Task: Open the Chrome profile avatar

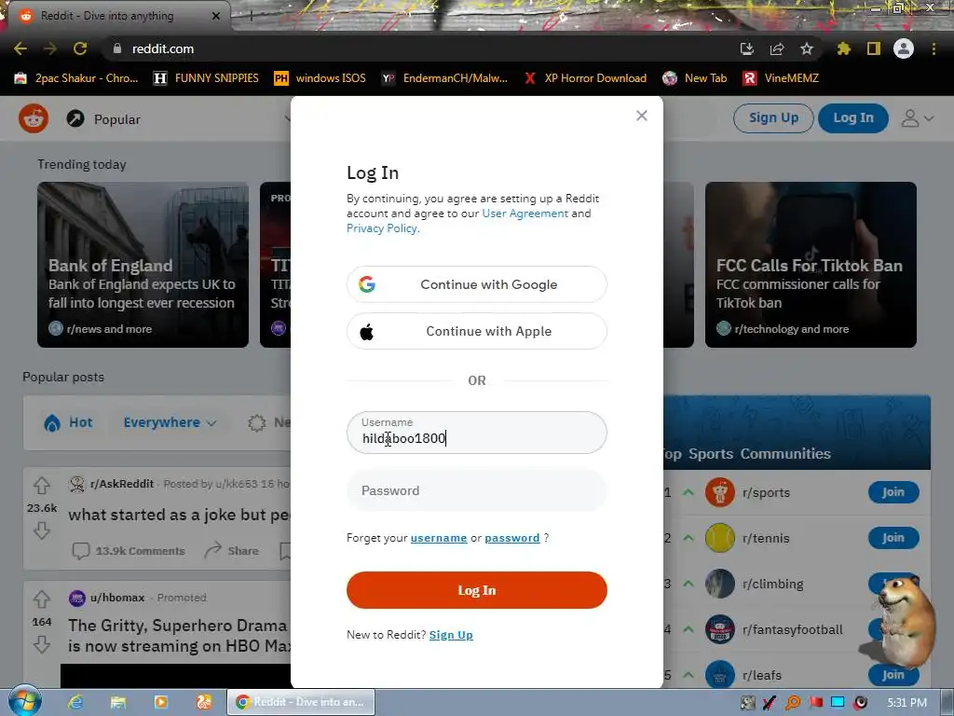Action: [904, 48]
